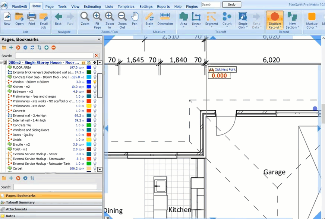Open the Estimating ribbon tab
Screen dimensions: 325x219
[92, 6]
